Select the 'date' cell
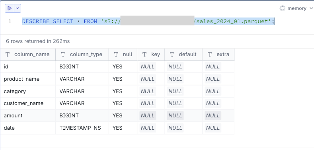The height and width of the screenshot is (150, 314). pos(28,128)
